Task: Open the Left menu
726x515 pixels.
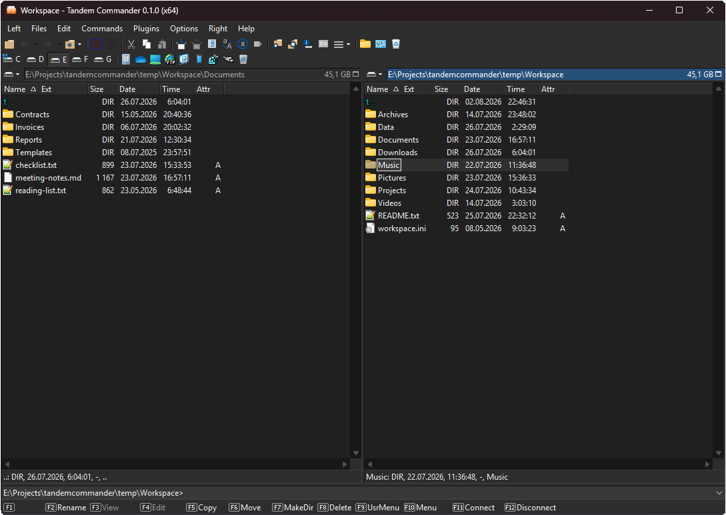Action: pos(14,28)
